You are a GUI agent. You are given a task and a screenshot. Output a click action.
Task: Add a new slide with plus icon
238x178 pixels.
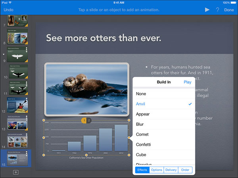[x=16, y=172]
